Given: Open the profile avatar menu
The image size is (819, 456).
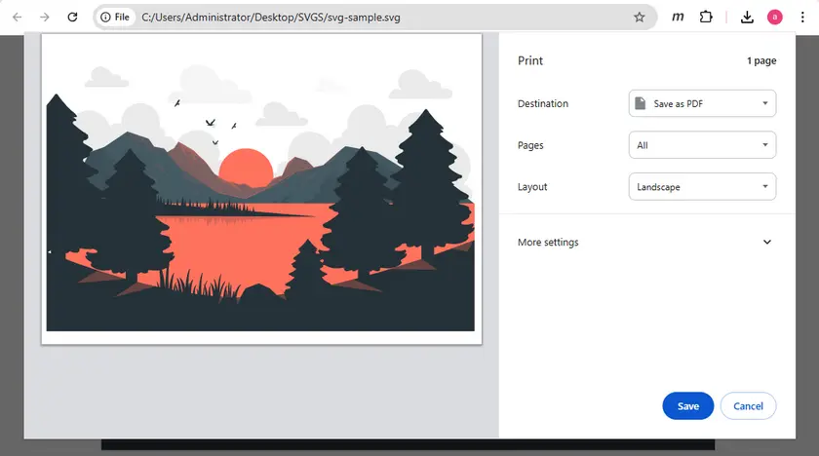Looking at the screenshot, I should tap(775, 18).
